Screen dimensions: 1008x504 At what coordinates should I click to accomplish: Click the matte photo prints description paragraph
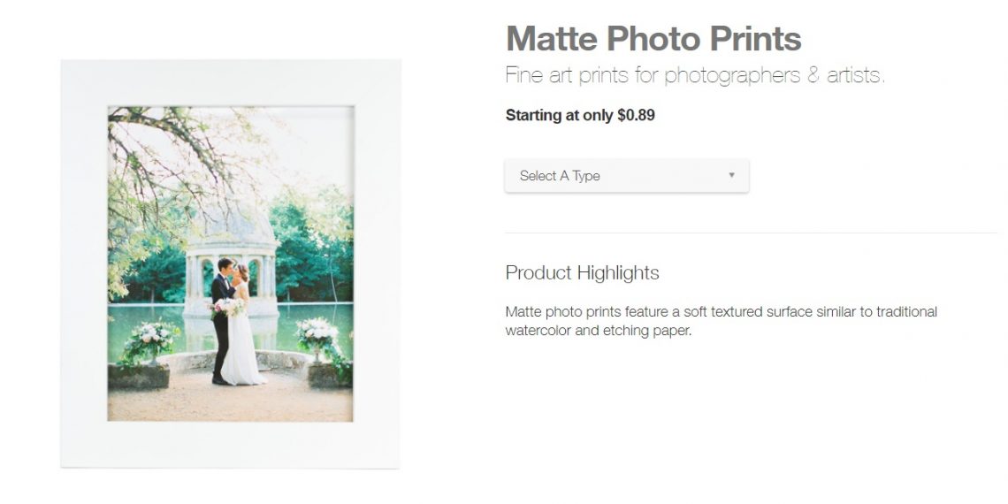click(721, 322)
